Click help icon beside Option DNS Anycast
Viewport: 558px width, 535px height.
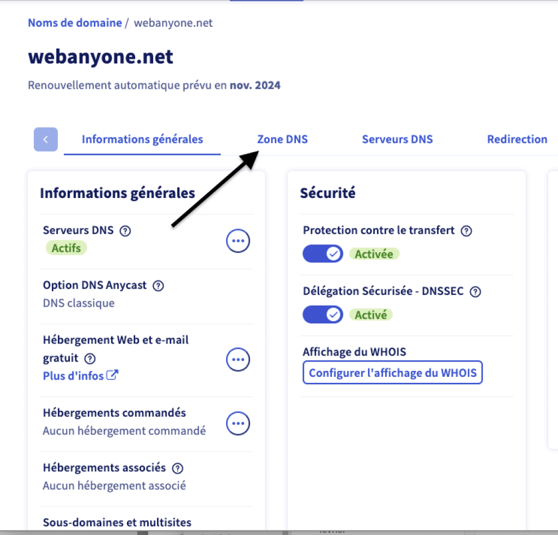[159, 286]
